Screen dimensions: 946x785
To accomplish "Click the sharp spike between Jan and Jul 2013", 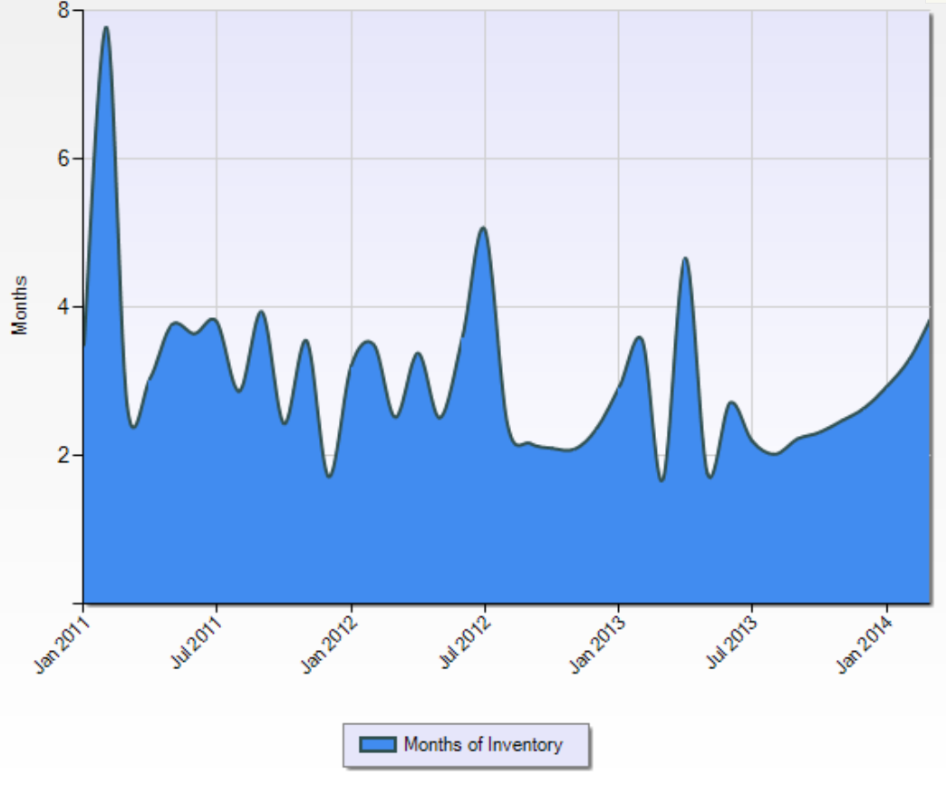I will [x=686, y=259].
